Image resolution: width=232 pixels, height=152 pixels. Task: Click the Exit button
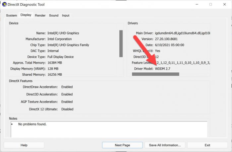click(207, 145)
